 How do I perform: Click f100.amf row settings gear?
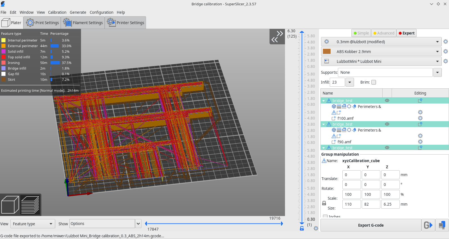[420, 118]
